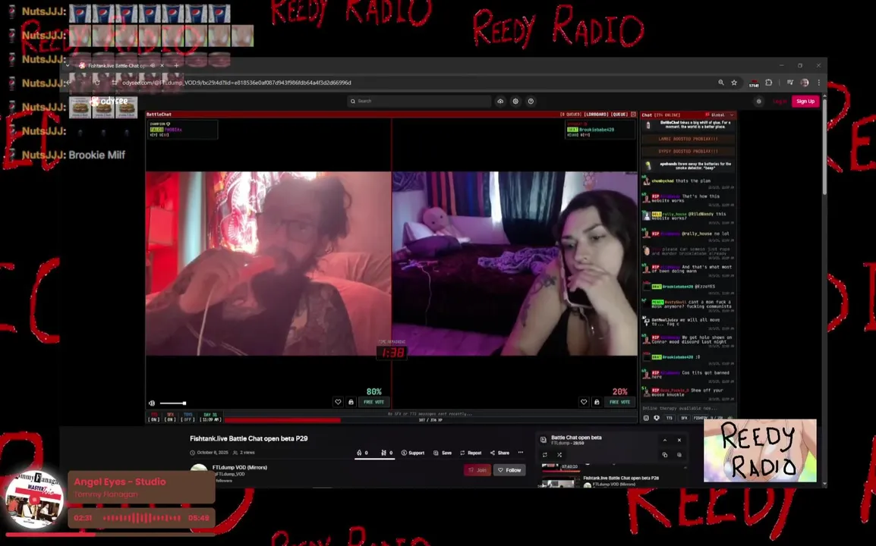
Task: Toggle playlist shuffle icon
Action: click(x=559, y=455)
